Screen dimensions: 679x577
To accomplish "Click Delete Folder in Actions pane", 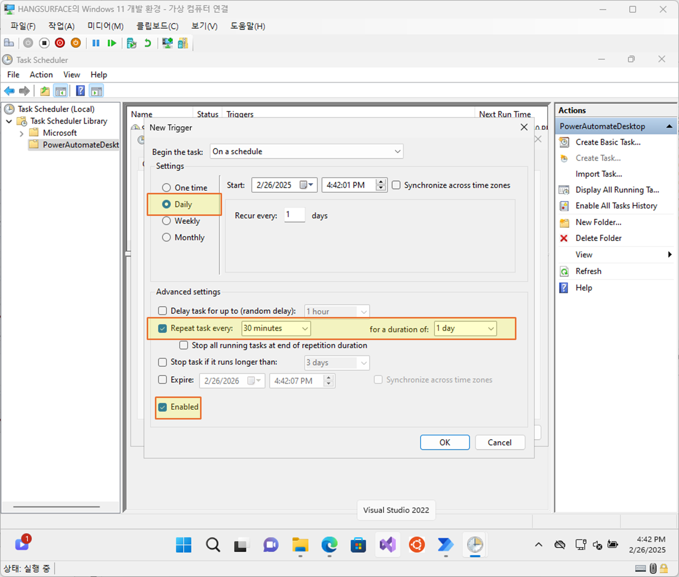I will [x=598, y=238].
